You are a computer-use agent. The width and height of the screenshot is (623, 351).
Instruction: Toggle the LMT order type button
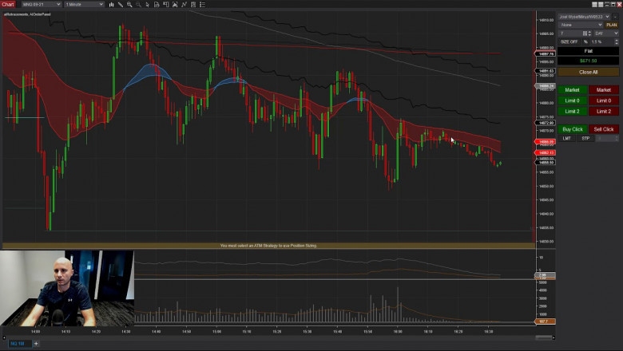coord(567,138)
